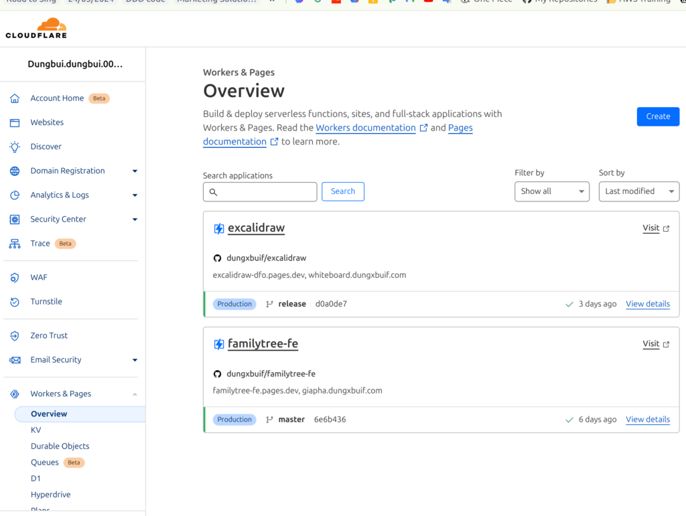Click the Workers & Pages diamond icon
The height and width of the screenshot is (516, 686).
(x=15, y=394)
